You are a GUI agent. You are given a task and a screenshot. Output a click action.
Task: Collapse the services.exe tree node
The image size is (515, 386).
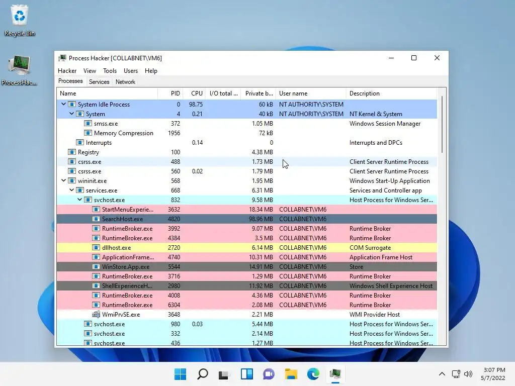71,190
